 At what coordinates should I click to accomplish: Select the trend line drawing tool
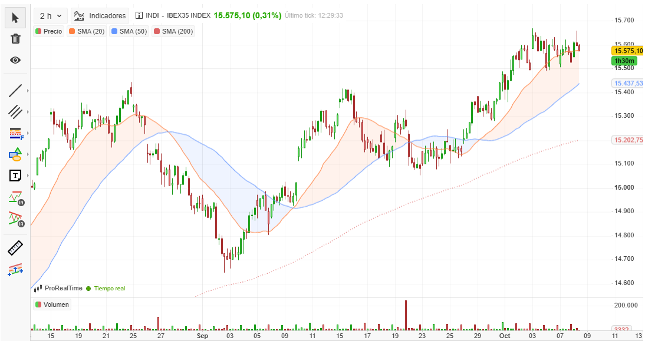coord(15,90)
